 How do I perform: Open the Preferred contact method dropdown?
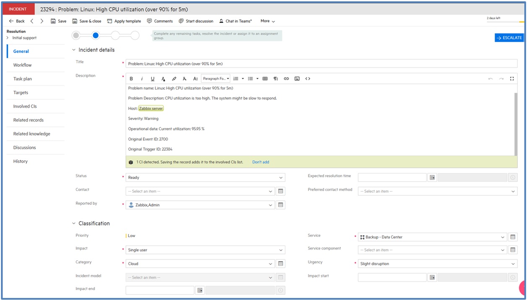438,191
